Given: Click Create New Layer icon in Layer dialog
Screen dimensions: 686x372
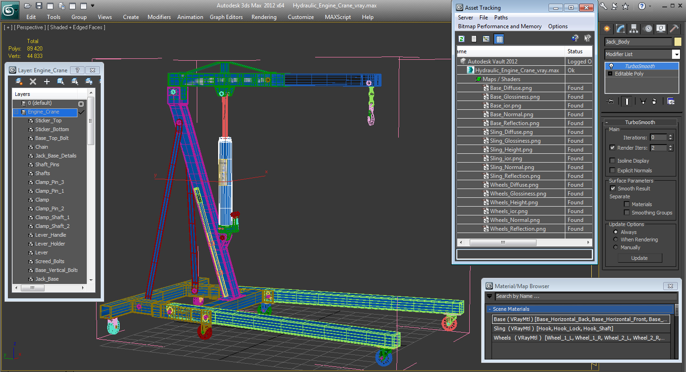Looking at the screenshot, I should pos(19,82).
